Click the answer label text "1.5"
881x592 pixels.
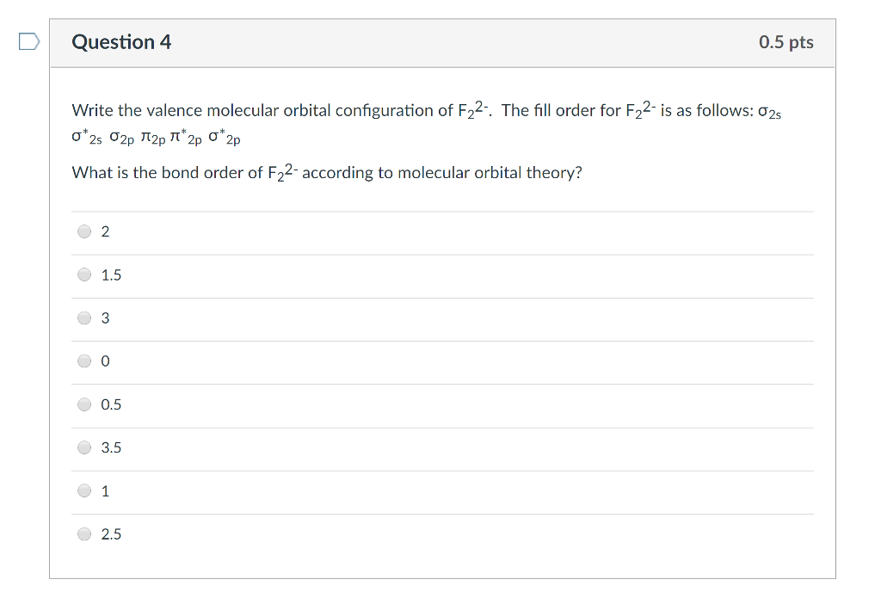pyautogui.click(x=111, y=275)
